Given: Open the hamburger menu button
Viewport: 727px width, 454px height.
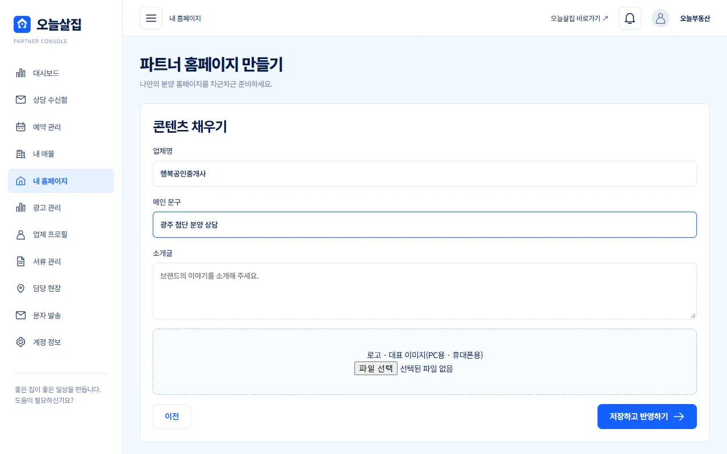Looking at the screenshot, I should (x=151, y=18).
